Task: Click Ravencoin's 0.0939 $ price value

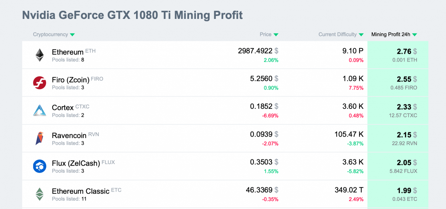Action: click(261, 134)
